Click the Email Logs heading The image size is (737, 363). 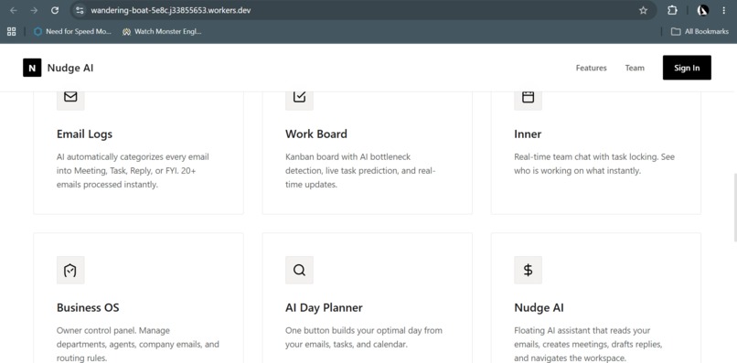85,134
